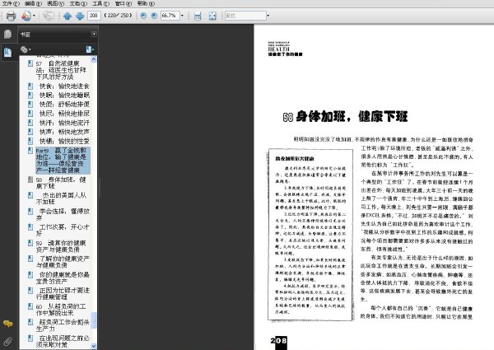Open the find field options dropdown arrow
Screen dimensions: 494x350
(x=268, y=16)
